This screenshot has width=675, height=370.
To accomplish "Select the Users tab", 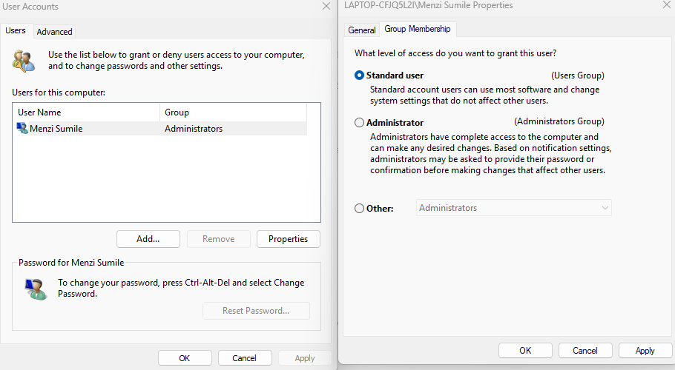I will (x=16, y=30).
